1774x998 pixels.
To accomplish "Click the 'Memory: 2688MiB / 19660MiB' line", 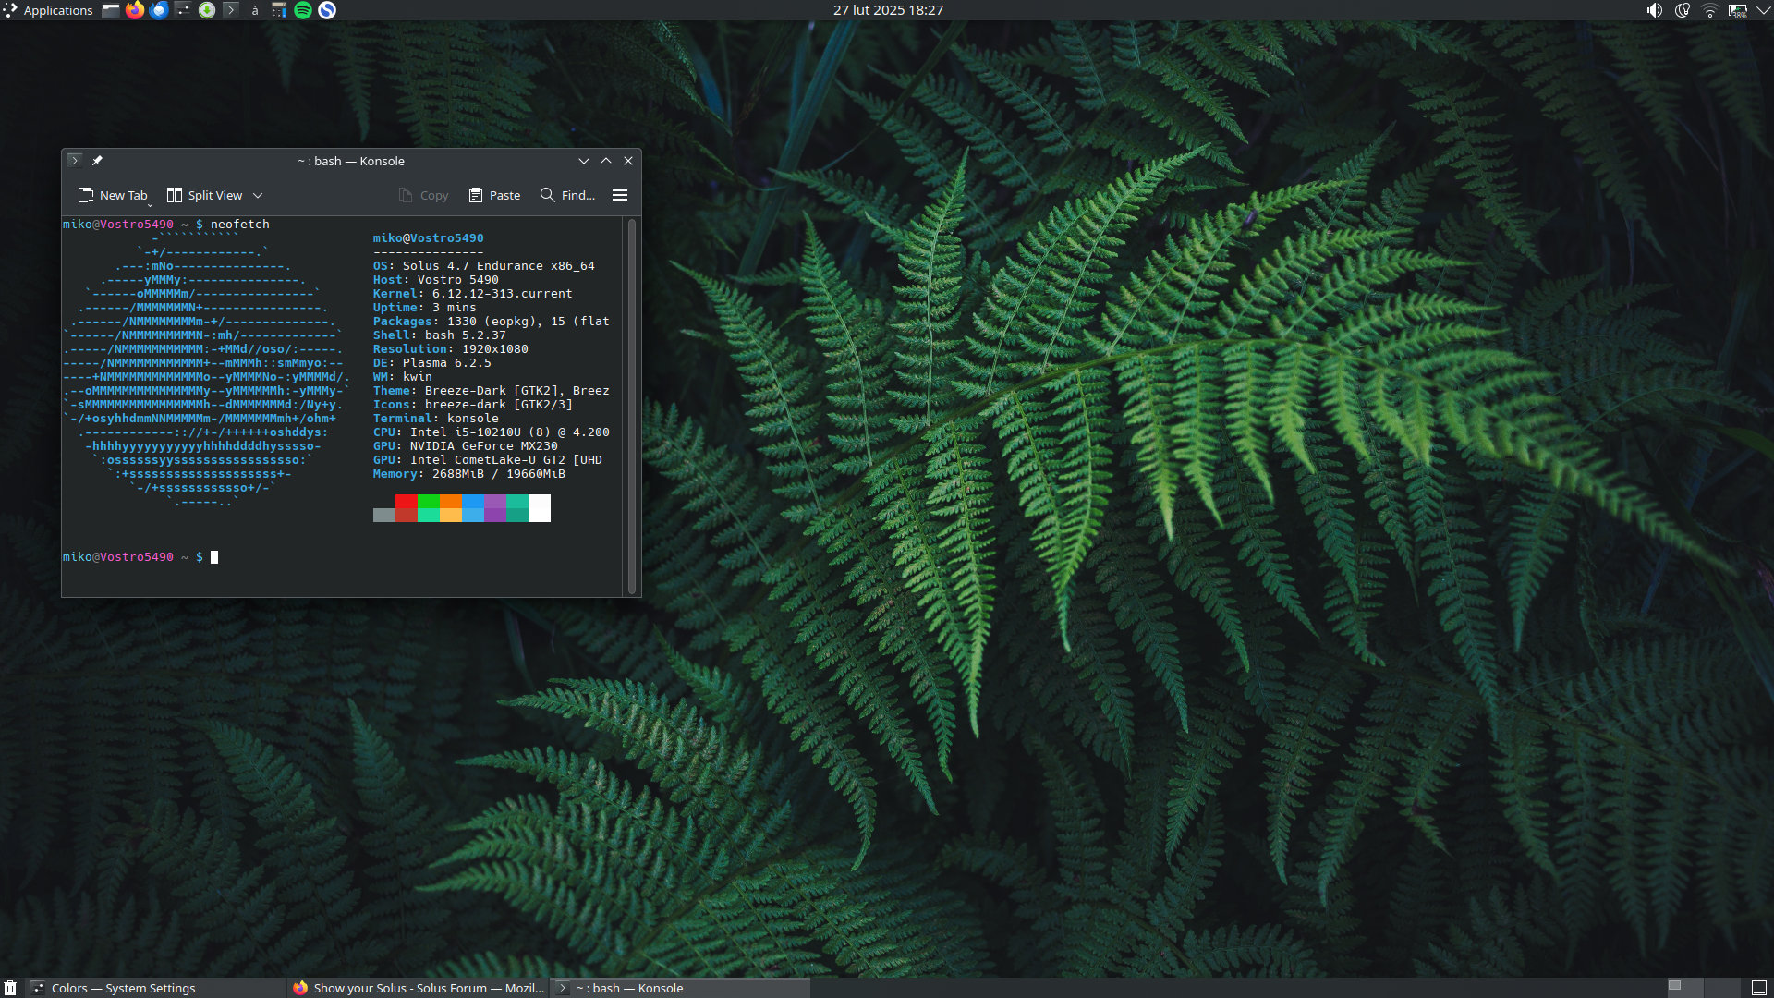I will tap(469, 474).
